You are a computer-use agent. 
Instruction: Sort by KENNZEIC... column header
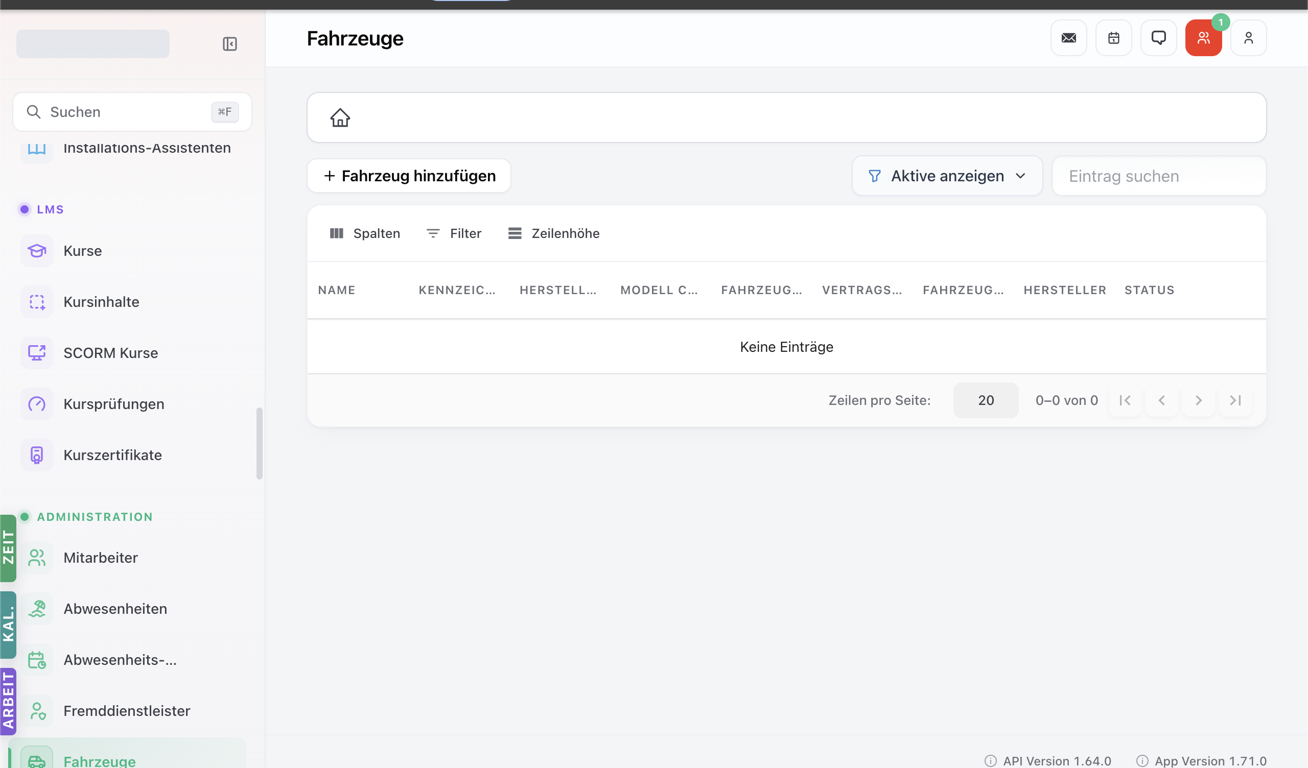pos(457,290)
